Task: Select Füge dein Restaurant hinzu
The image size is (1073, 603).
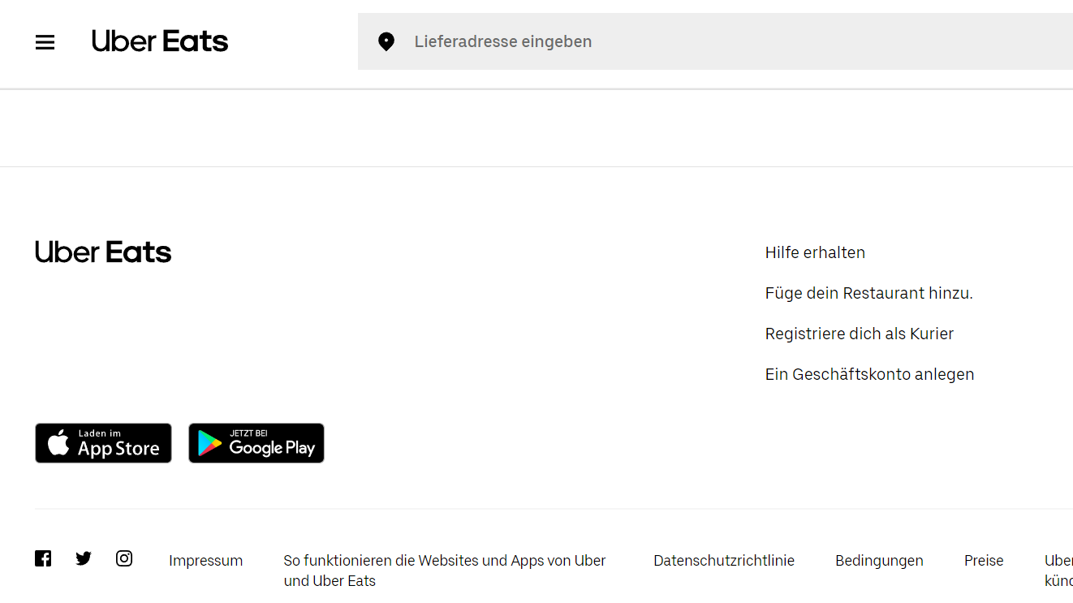Action: (x=868, y=292)
